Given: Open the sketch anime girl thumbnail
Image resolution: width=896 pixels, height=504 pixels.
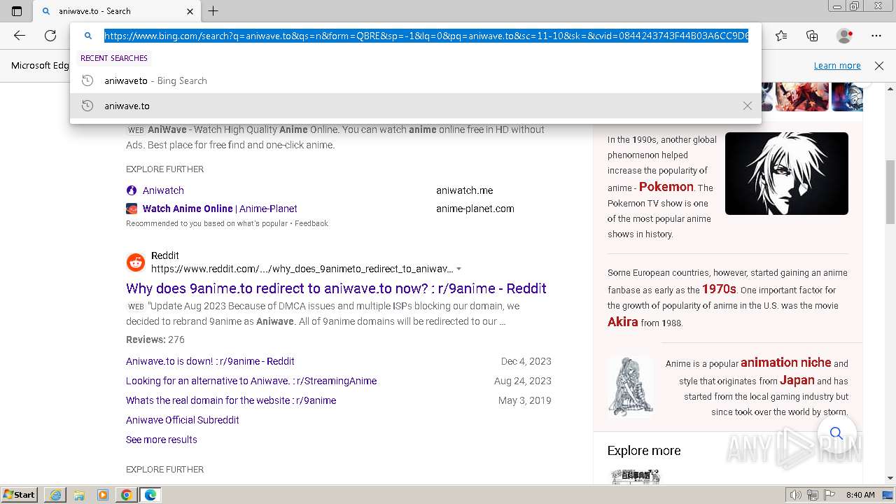Looking at the screenshot, I should click(x=631, y=386).
